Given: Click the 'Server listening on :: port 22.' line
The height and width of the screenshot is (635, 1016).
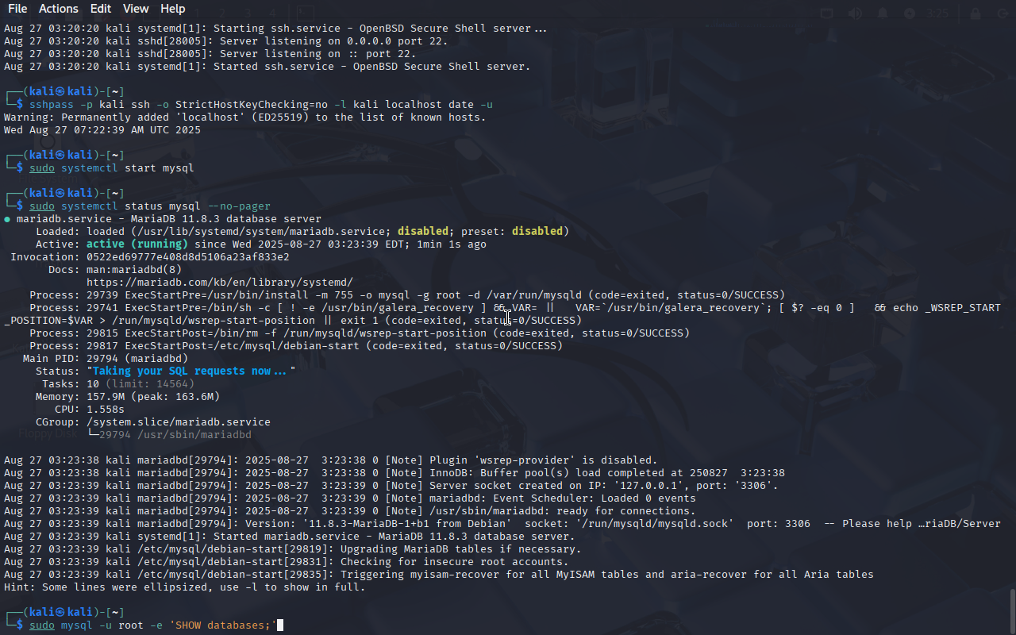Looking at the screenshot, I should tap(210, 54).
